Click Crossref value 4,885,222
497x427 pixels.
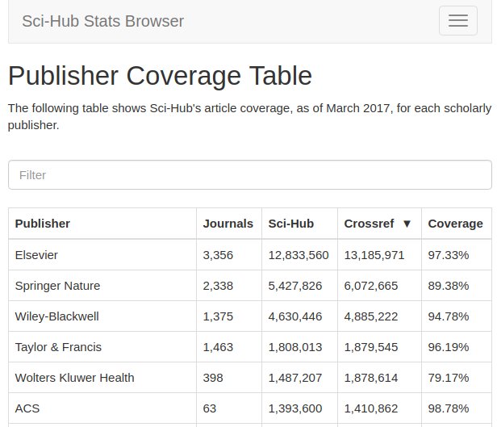[371, 316]
